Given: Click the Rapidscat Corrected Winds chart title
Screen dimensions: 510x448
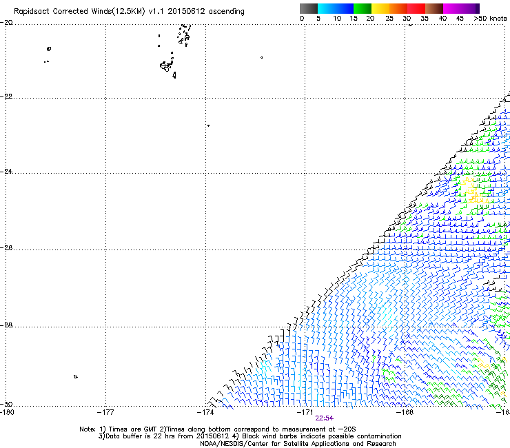Looking at the screenshot, I should tap(129, 12).
